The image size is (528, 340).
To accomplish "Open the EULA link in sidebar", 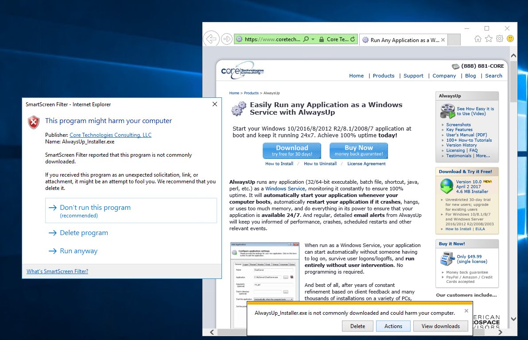I will point(480,229).
